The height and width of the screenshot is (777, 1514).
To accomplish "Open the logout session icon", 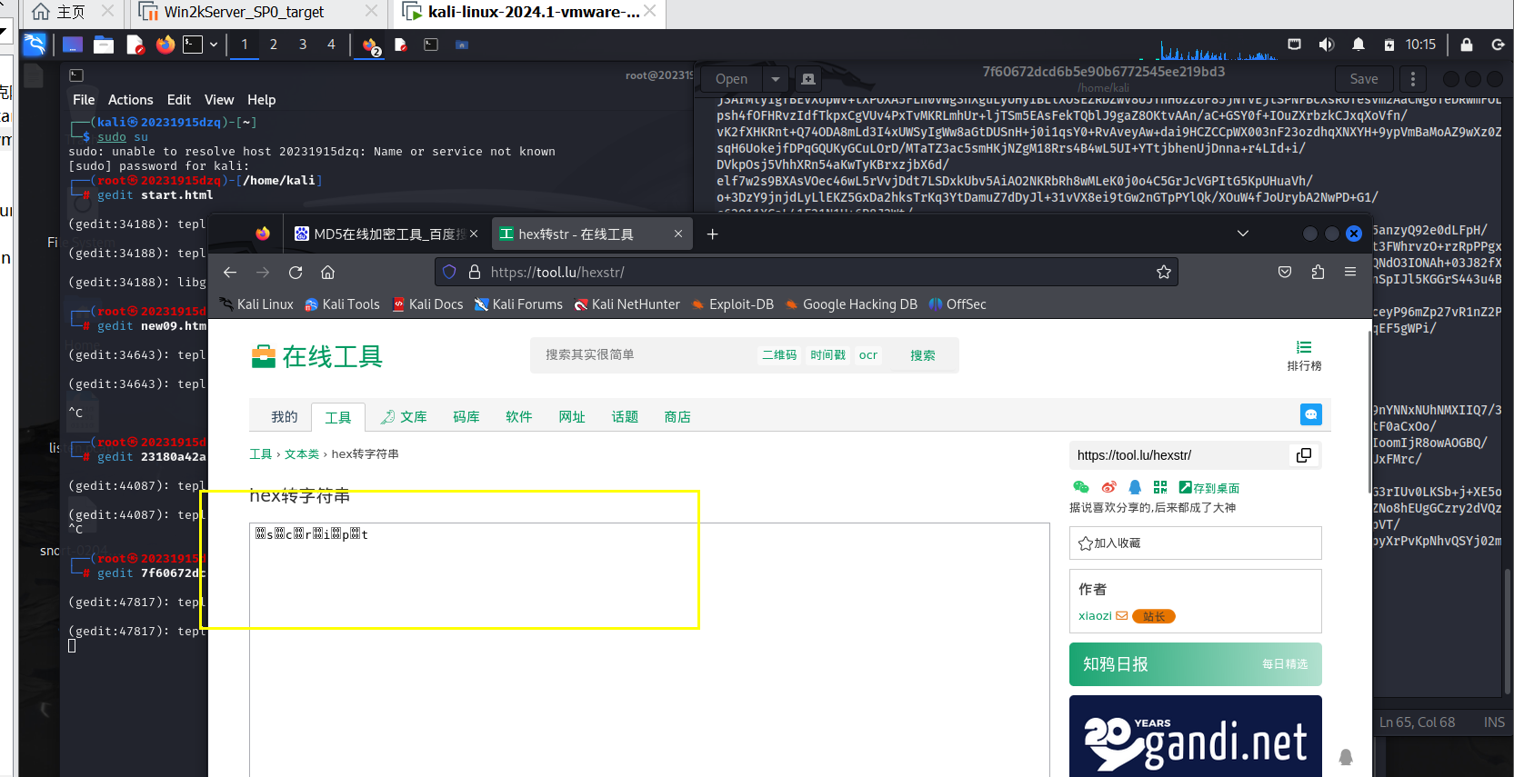I will (x=1499, y=45).
